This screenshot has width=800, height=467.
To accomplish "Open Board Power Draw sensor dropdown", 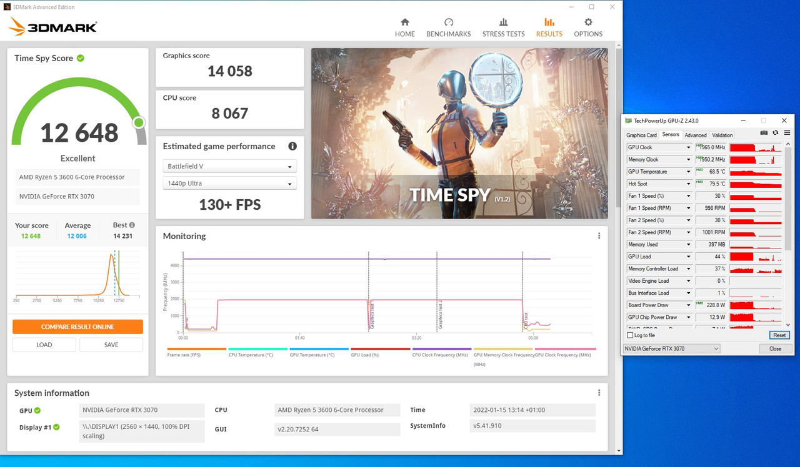I will pos(689,305).
